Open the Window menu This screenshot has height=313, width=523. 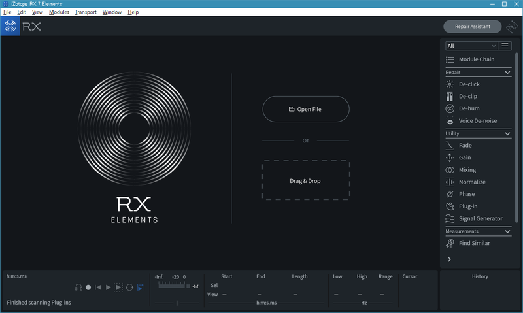112,12
